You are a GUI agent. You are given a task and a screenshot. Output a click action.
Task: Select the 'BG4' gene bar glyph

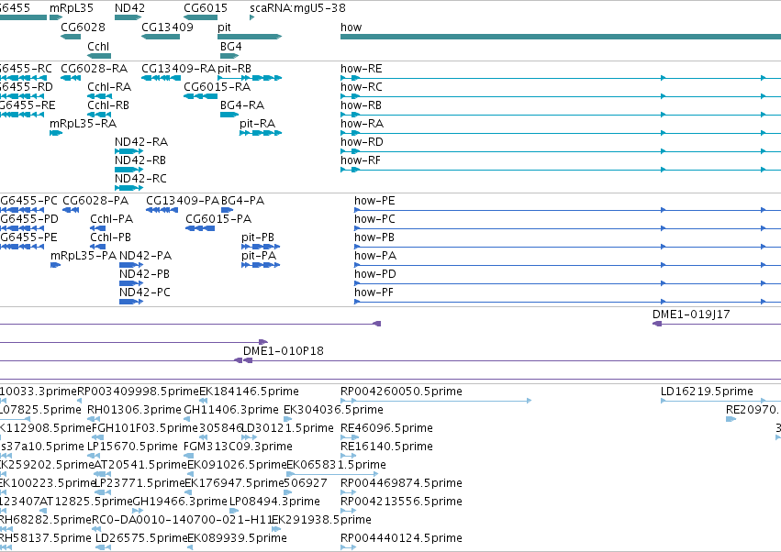click(x=229, y=56)
